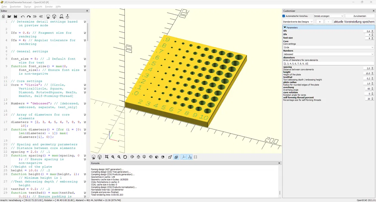Open the Bearbeiten menu
Viewport: 376px width, 202px height.
(15, 7)
